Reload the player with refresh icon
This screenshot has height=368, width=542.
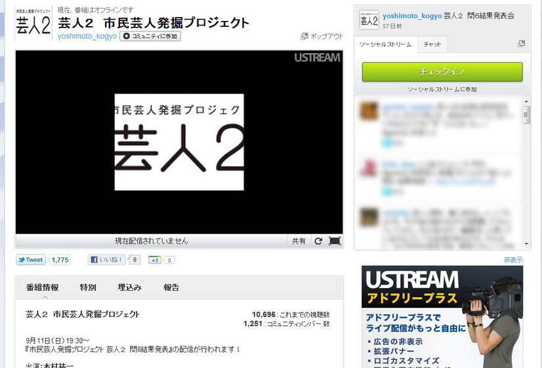318,241
